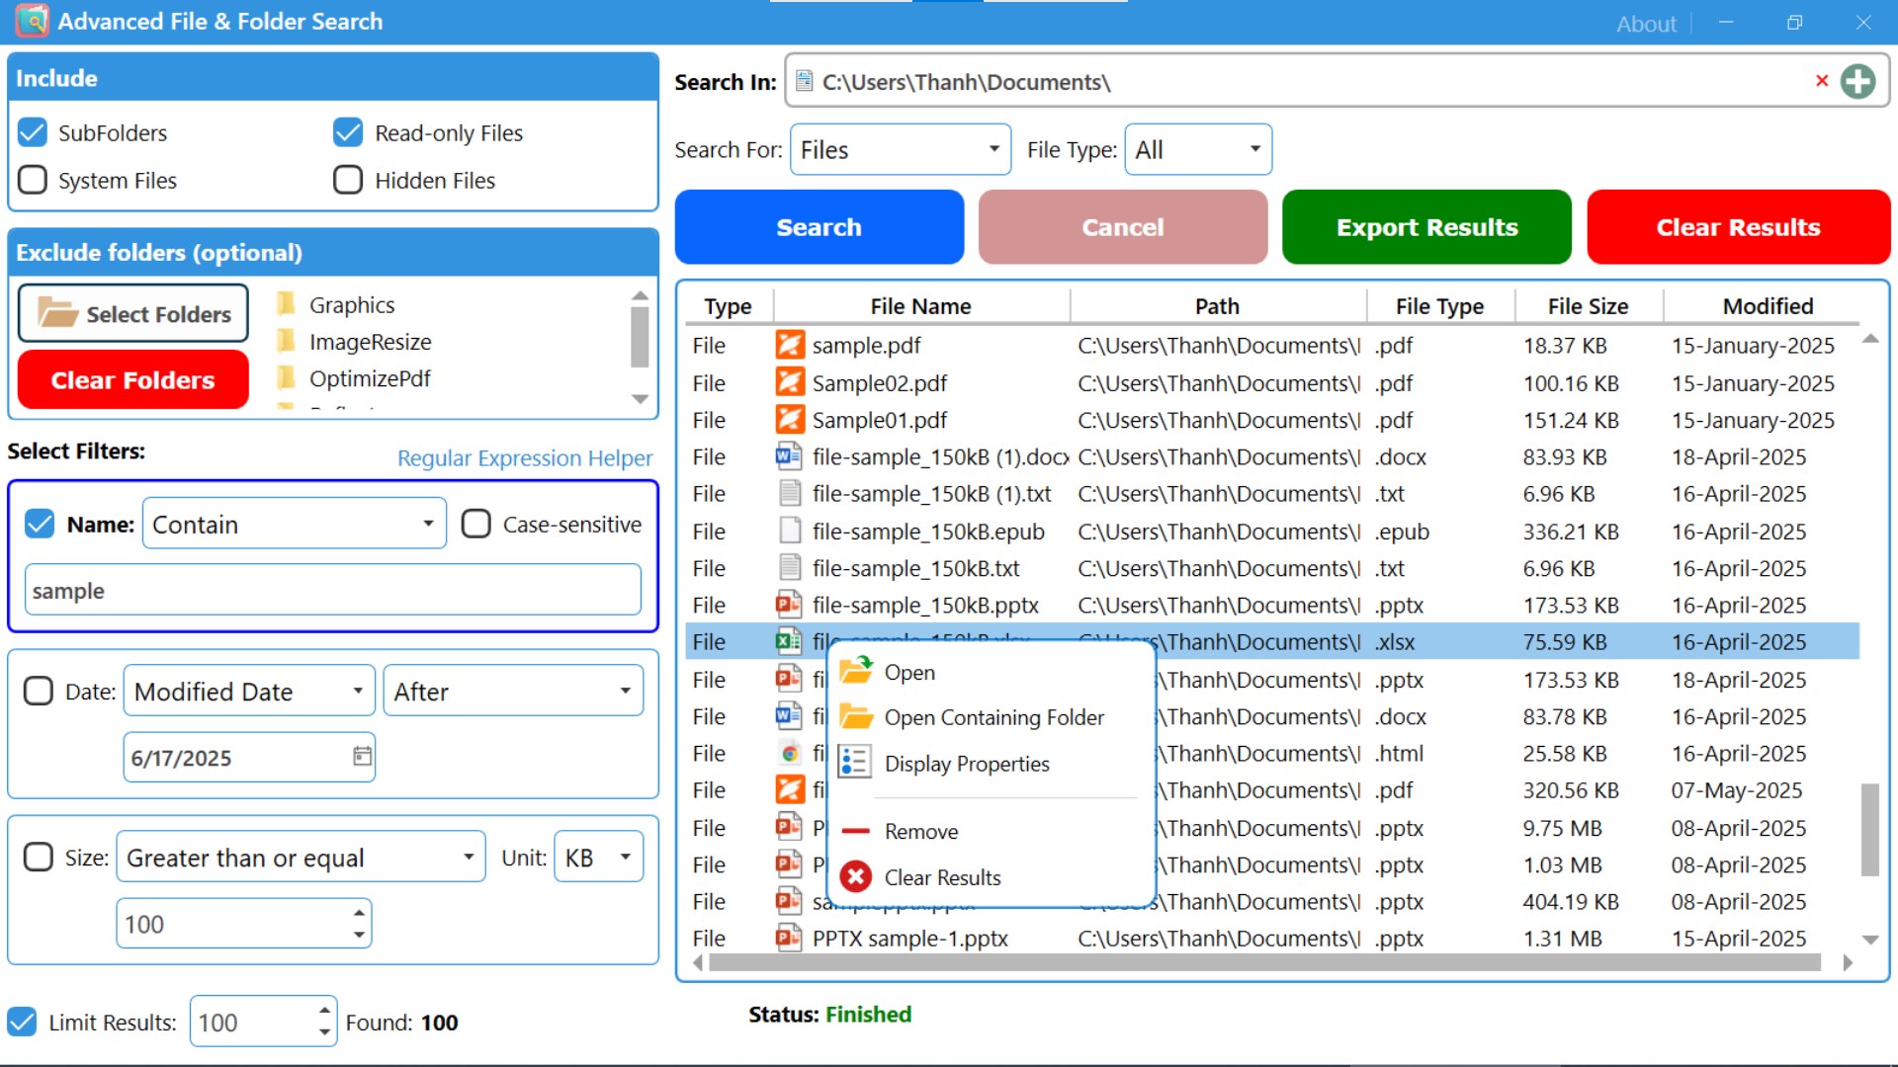The image size is (1898, 1067).
Task: Click the Excel icon in the highlighted xlsx row
Action: pos(789,641)
